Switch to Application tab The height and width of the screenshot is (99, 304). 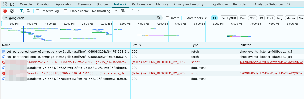(x=64, y=4)
